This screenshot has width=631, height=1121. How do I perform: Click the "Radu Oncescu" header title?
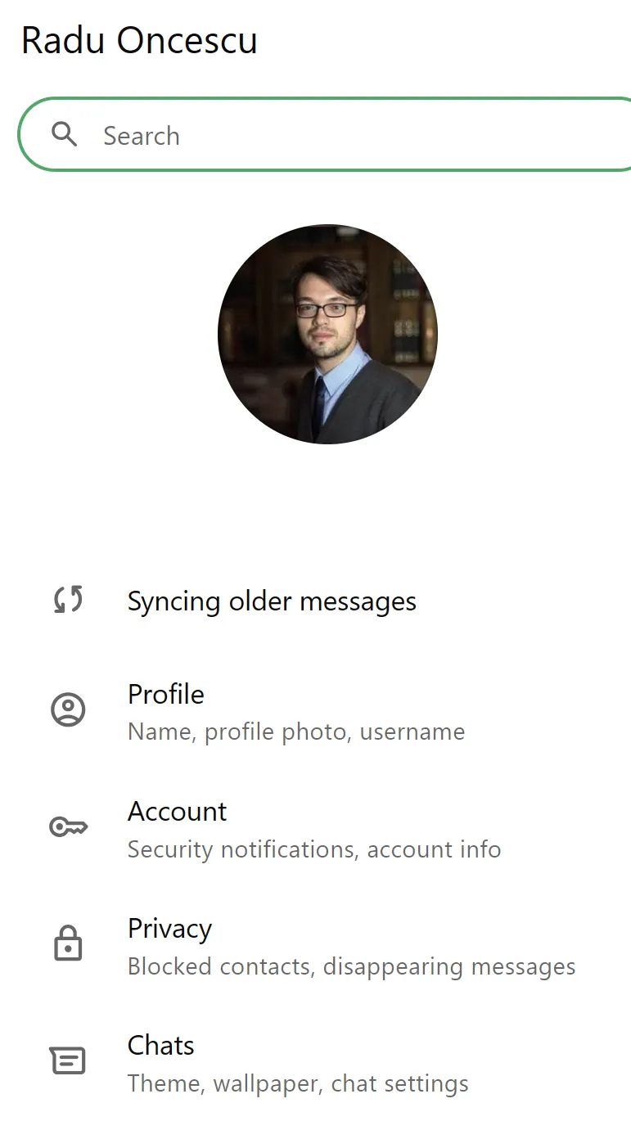point(139,41)
